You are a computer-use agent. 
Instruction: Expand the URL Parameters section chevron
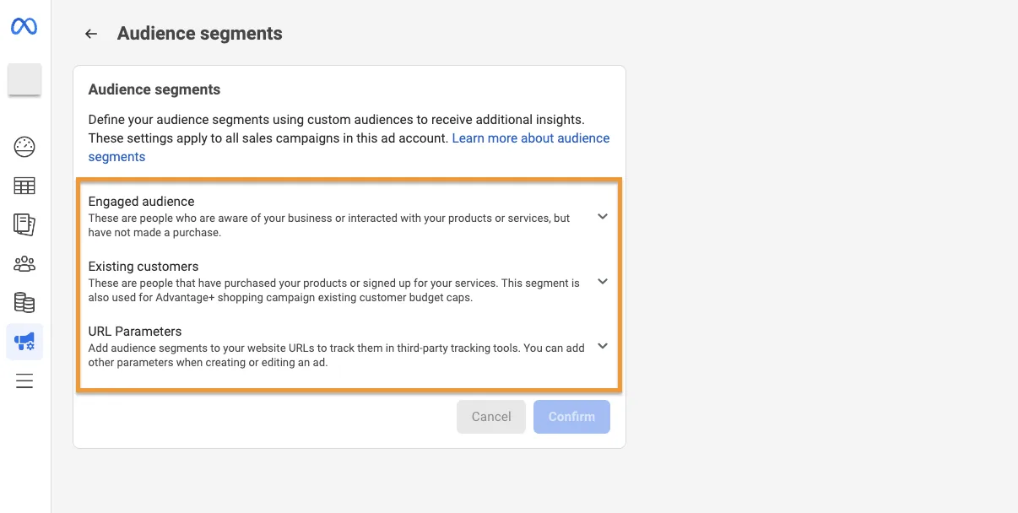point(603,346)
